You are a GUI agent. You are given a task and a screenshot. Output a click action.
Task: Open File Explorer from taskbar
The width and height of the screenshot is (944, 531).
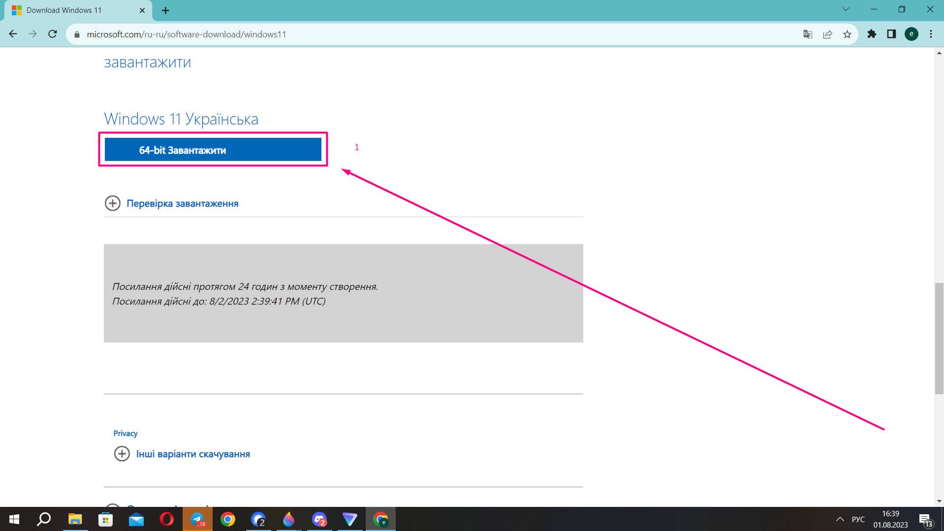click(x=75, y=519)
